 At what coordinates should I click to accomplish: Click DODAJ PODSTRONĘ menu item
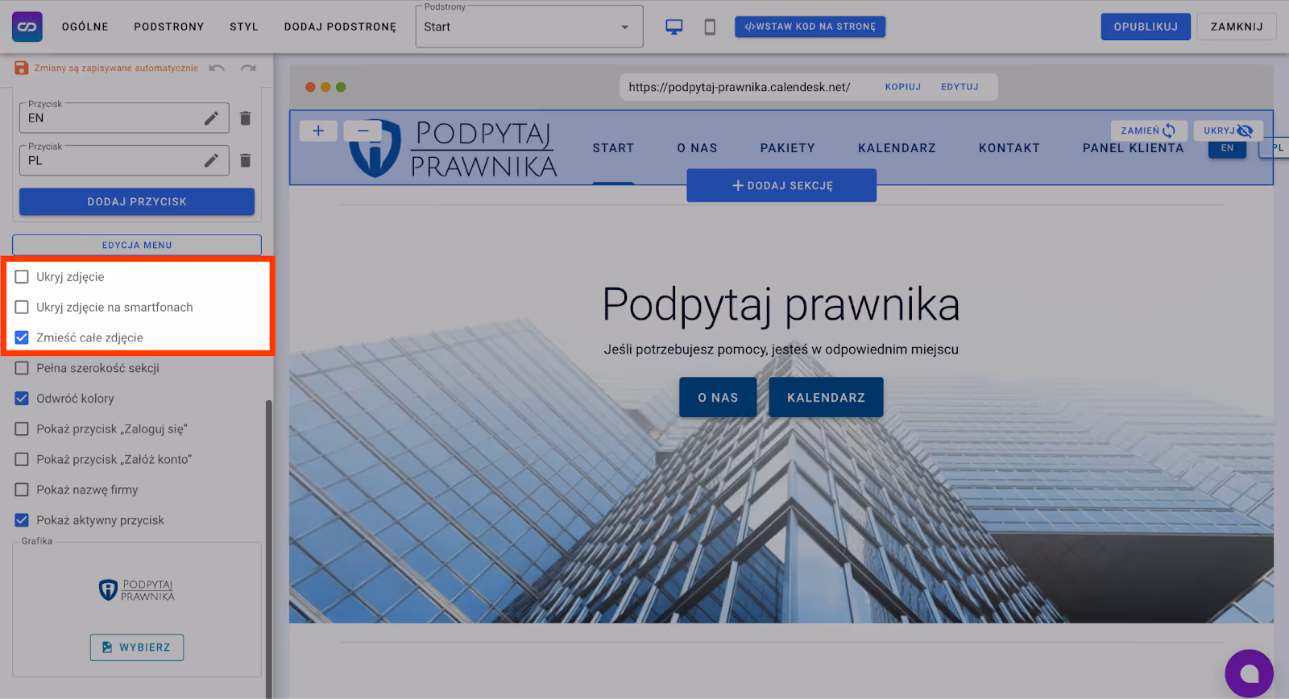coord(340,27)
